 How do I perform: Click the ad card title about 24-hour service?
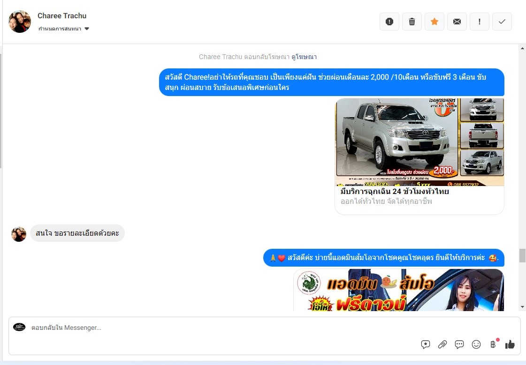395,192
